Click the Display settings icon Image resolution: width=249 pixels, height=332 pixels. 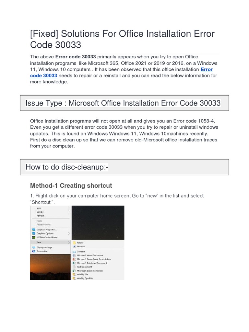[34, 247]
